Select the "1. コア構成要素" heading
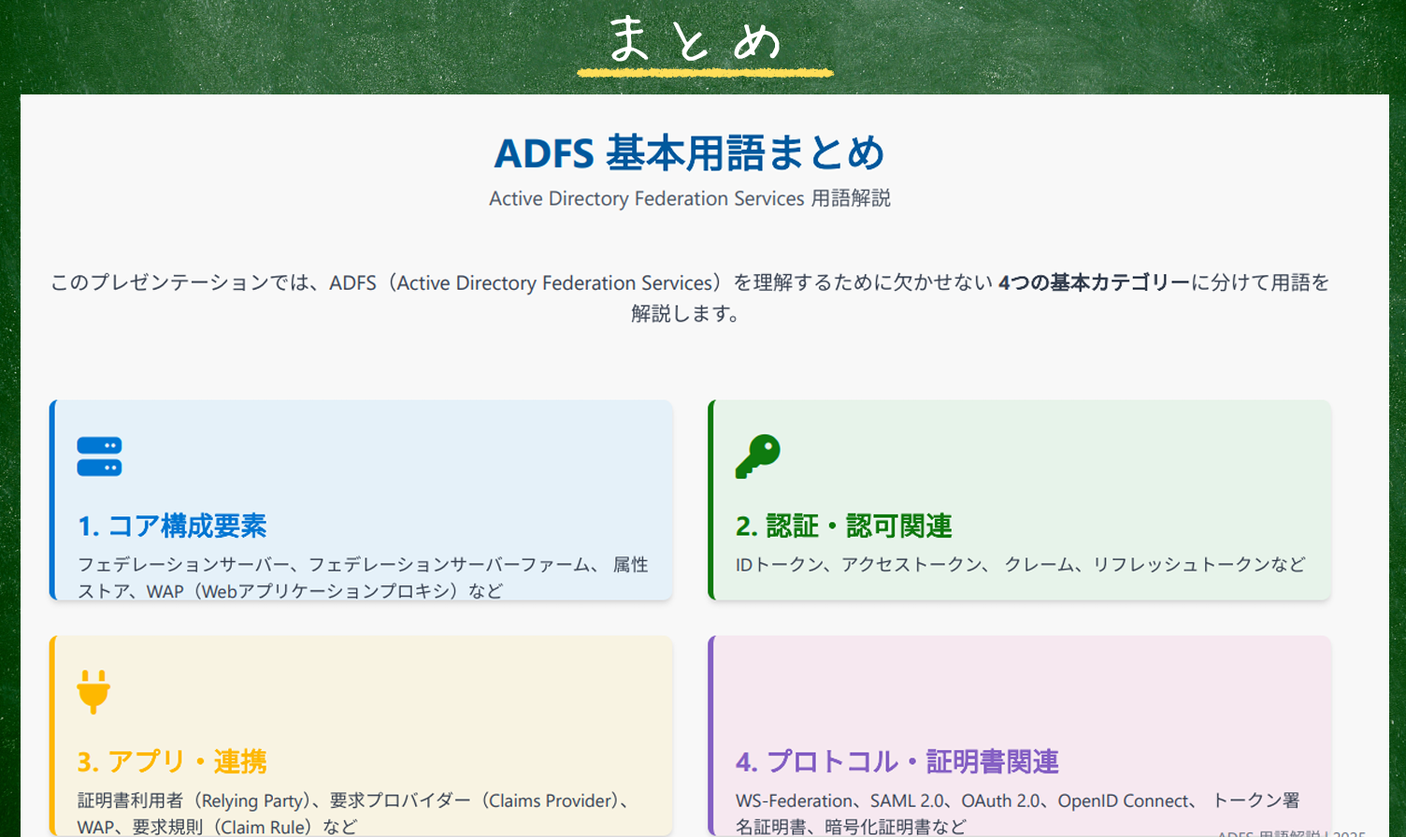This screenshot has height=837, width=1406. pyautogui.click(x=172, y=526)
